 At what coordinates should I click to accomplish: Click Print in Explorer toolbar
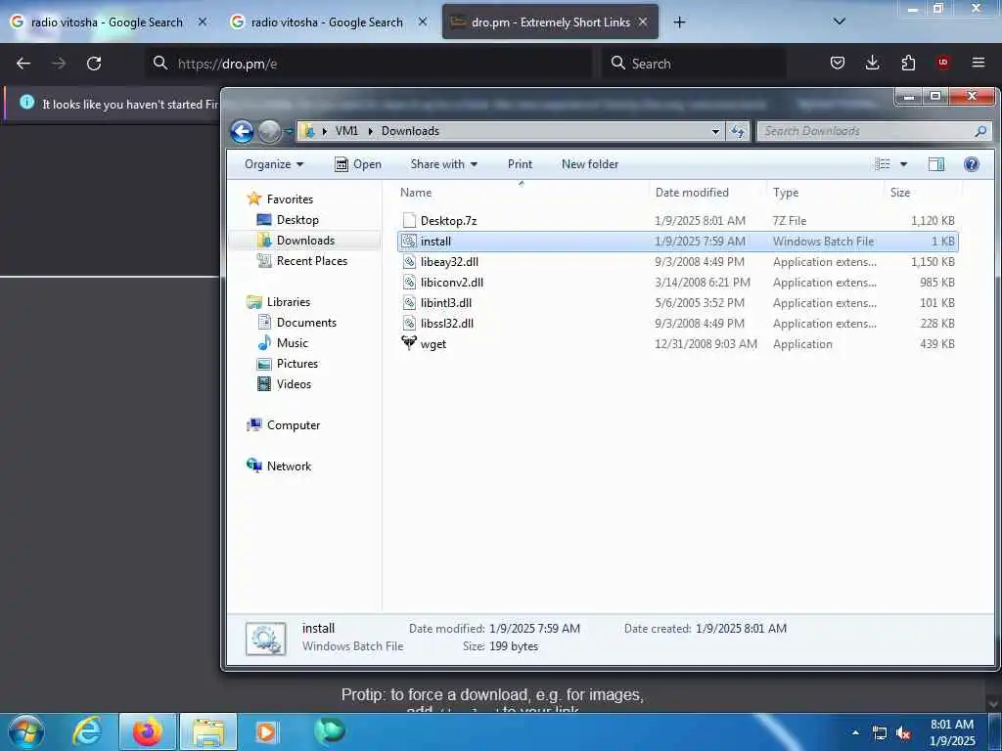pyautogui.click(x=521, y=164)
